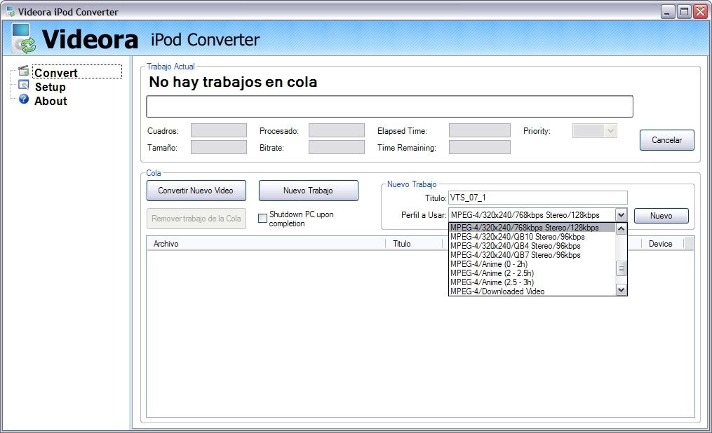Click the Procesado value field
The height and width of the screenshot is (433, 712).
pyautogui.click(x=337, y=130)
